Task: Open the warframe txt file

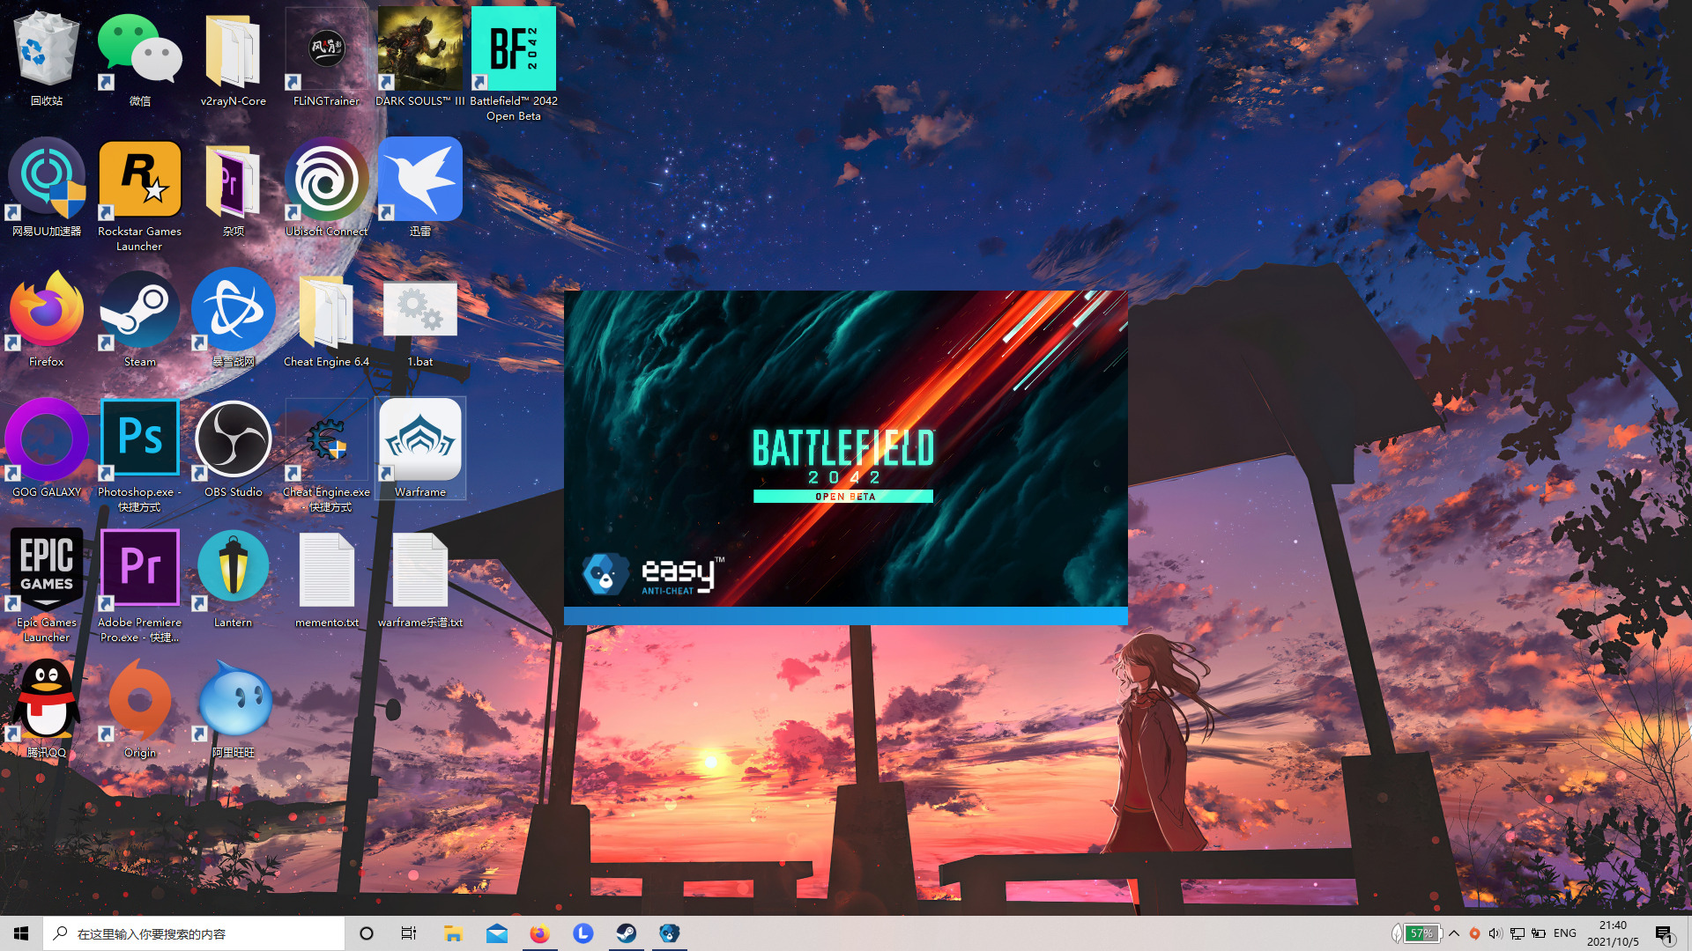Action: pyautogui.click(x=420, y=579)
